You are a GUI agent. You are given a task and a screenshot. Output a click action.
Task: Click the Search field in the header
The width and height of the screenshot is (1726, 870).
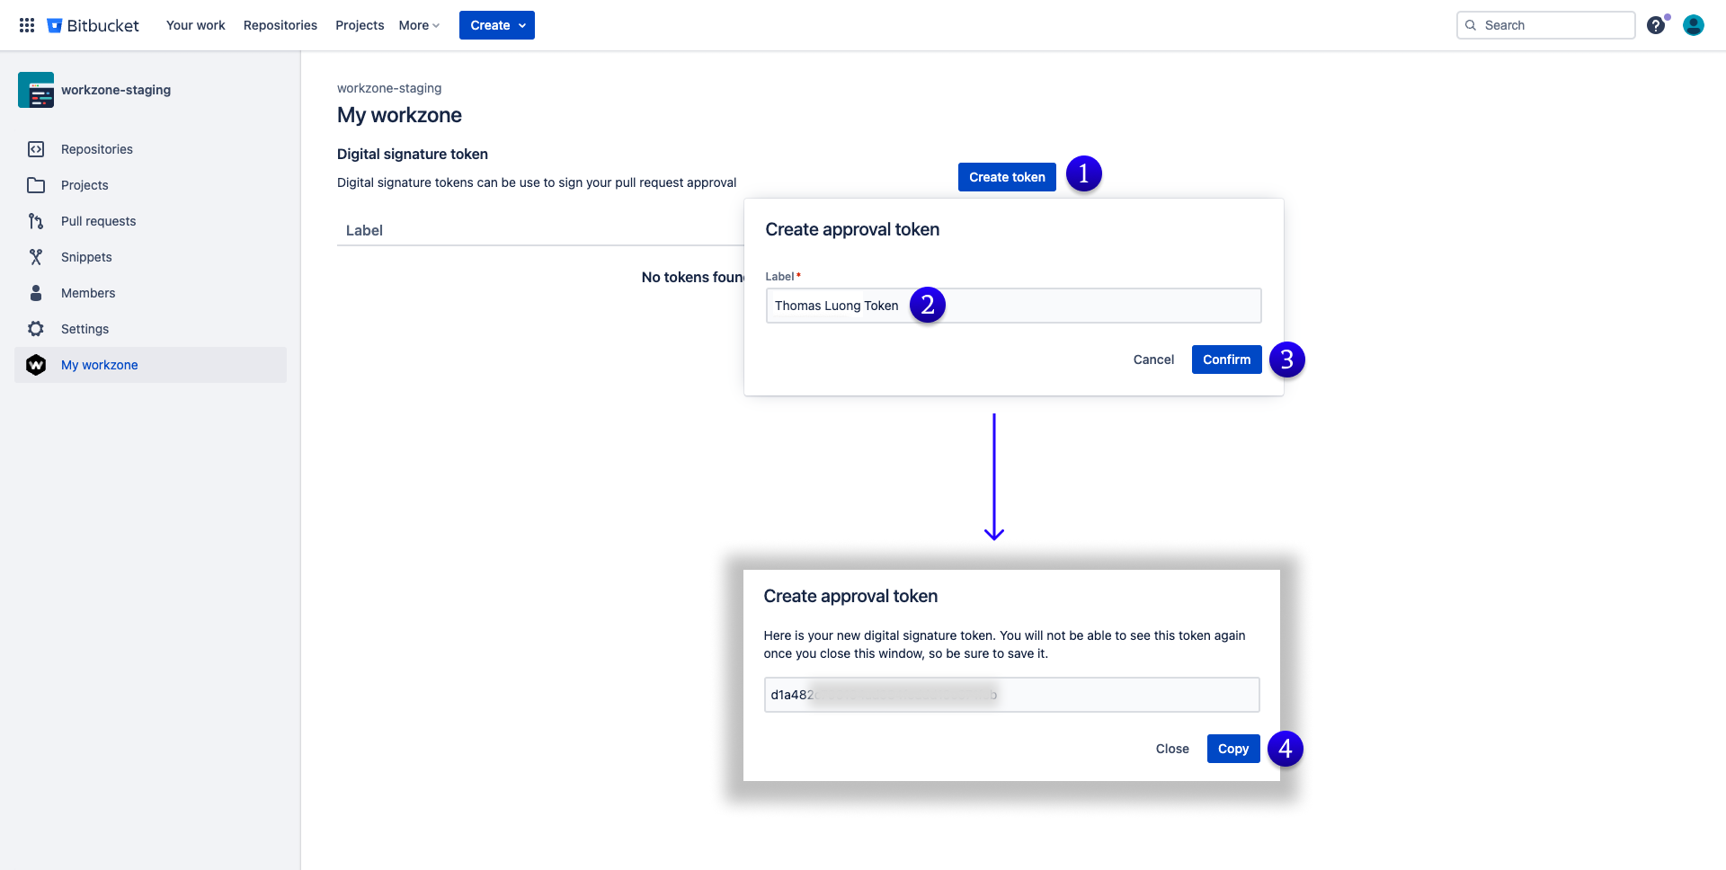[x=1545, y=25]
